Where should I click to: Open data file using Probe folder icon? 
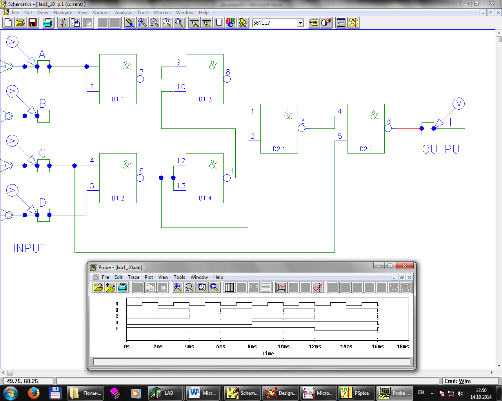pyautogui.click(x=98, y=287)
